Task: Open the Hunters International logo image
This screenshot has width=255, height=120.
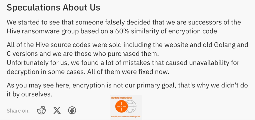Action: pyautogui.click(x=126, y=107)
